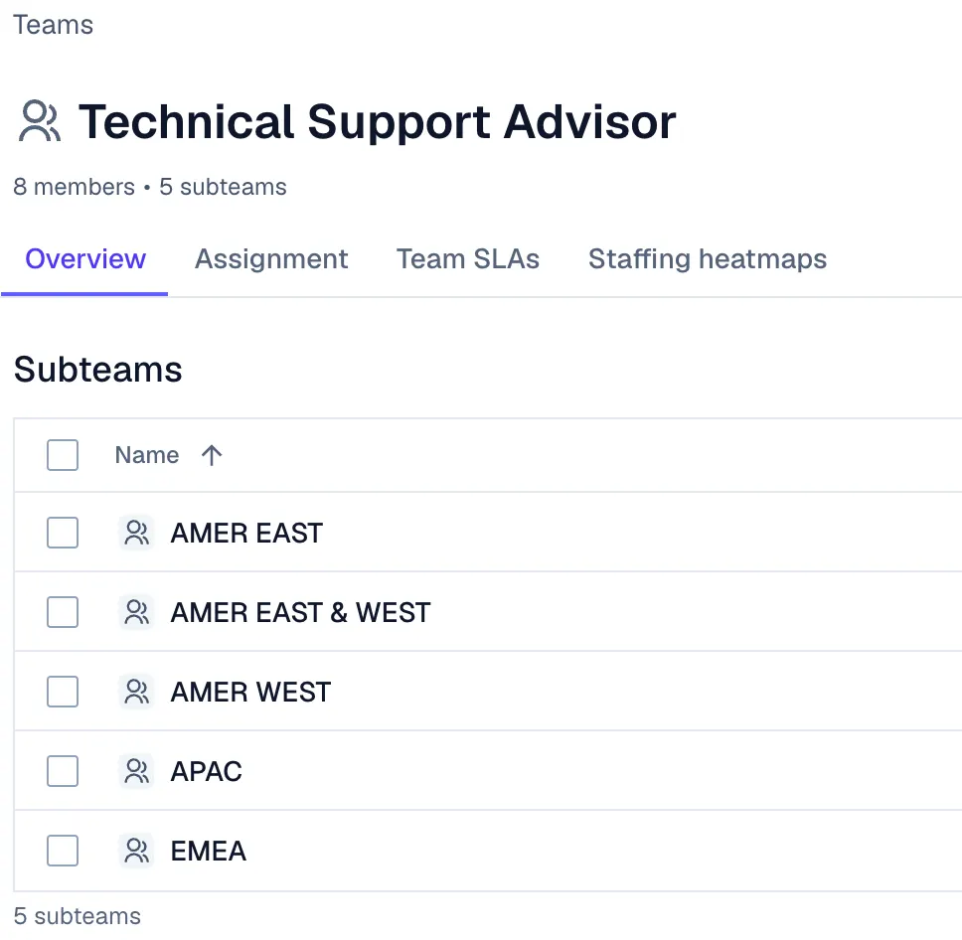Click the team icon beside Technical Support Advisor
962x940 pixels.
coord(40,122)
